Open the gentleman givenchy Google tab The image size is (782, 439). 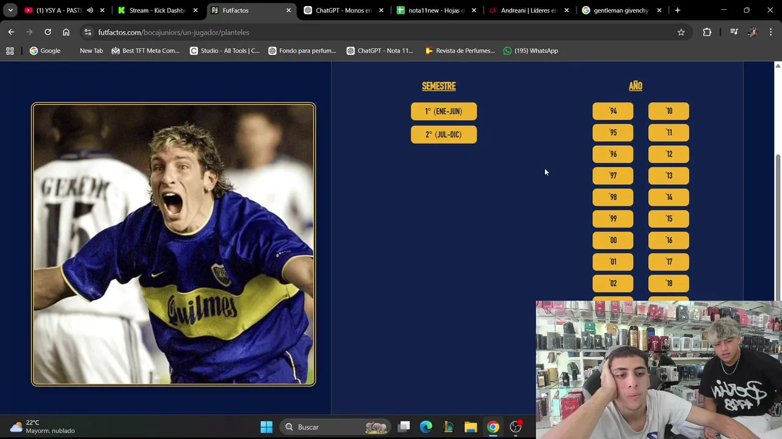coord(621,10)
